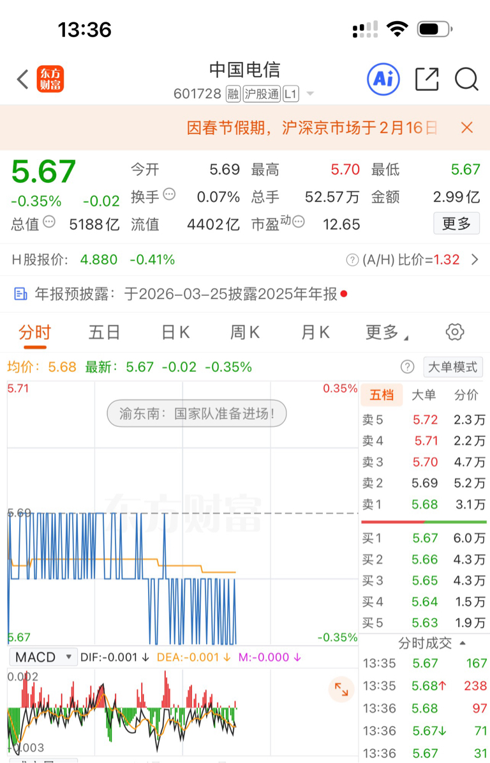Image resolution: width=490 pixels, height=763 pixels.
Task: Open chart settings gear icon
Action: (454, 332)
